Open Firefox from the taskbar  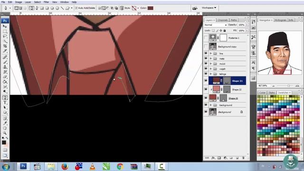click(65, 167)
